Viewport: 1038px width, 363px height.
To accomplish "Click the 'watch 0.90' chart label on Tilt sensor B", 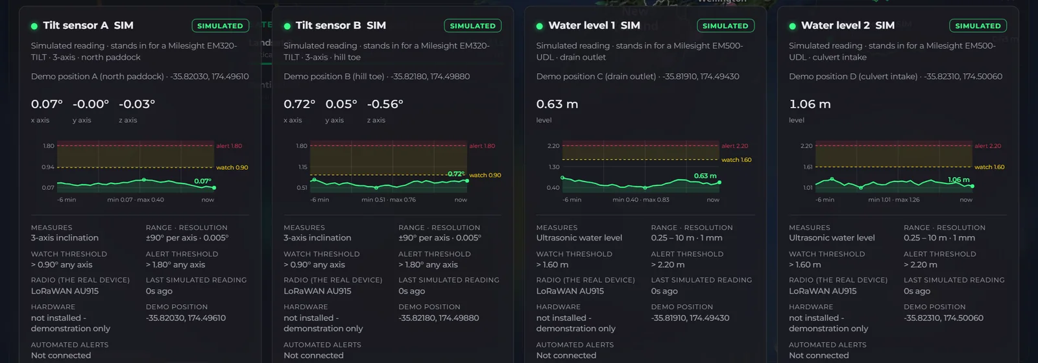I will pyautogui.click(x=485, y=175).
